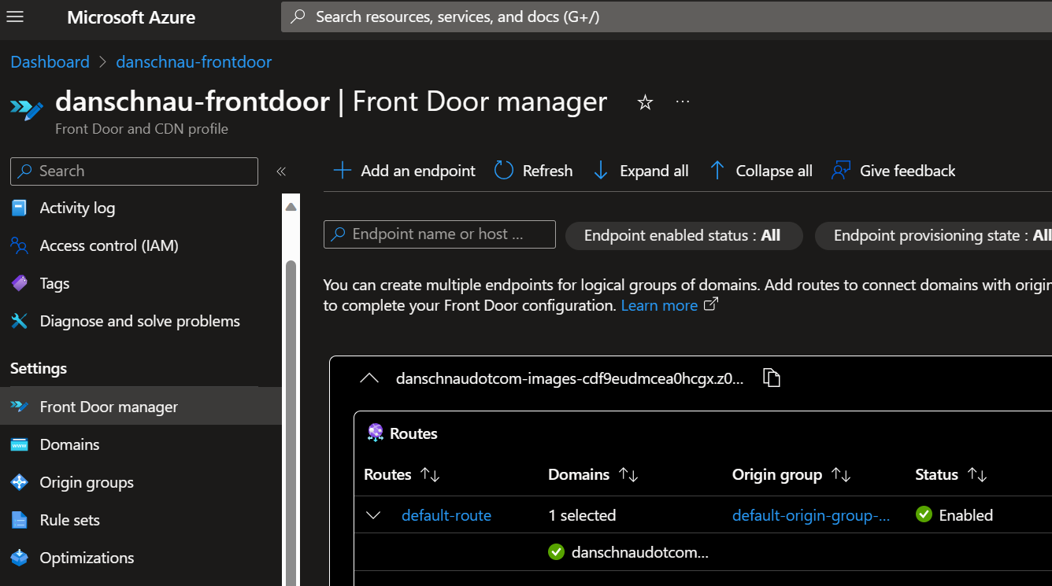The width and height of the screenshot is (1052, 586).
Task: Add an endpoint
Action: tap(405, 171)
